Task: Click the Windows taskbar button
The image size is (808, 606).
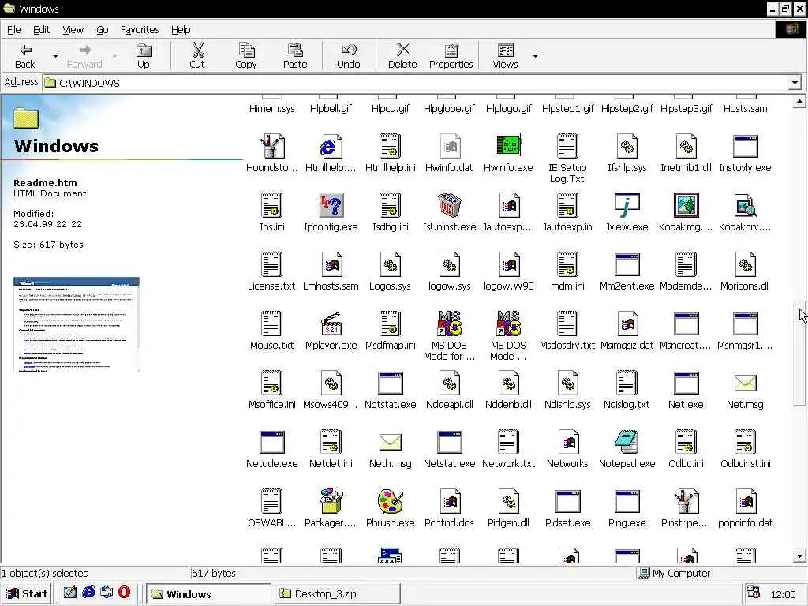Action: [x=208, y=593]
